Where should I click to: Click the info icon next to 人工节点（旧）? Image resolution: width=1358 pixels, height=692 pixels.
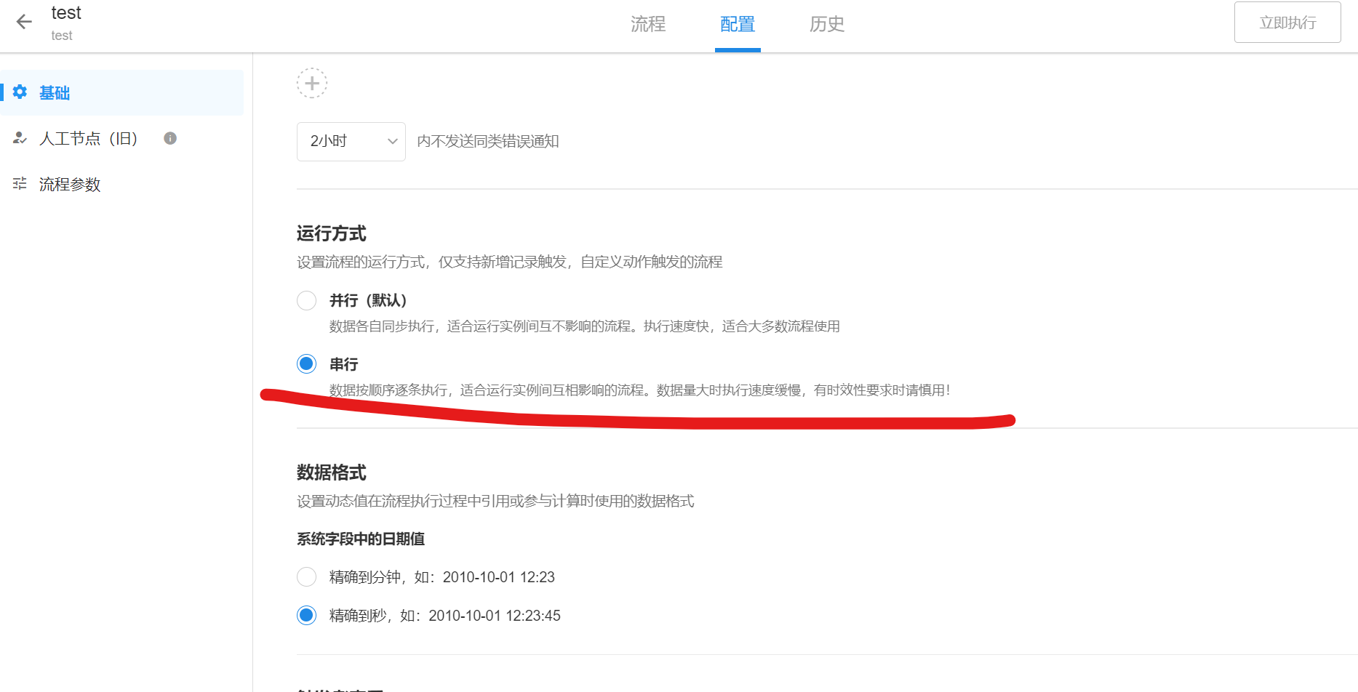tap(170, 138)
